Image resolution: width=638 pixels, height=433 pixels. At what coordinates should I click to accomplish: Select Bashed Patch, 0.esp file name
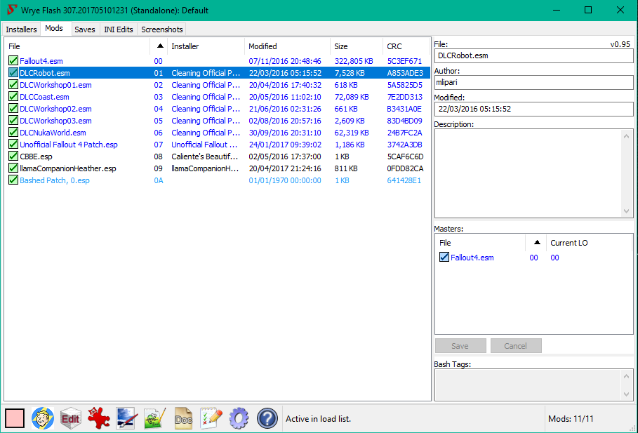pos(55,180)
